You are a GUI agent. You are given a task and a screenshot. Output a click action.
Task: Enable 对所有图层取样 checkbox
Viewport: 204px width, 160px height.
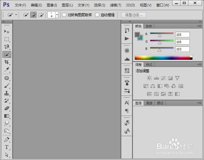coord(64,15)
